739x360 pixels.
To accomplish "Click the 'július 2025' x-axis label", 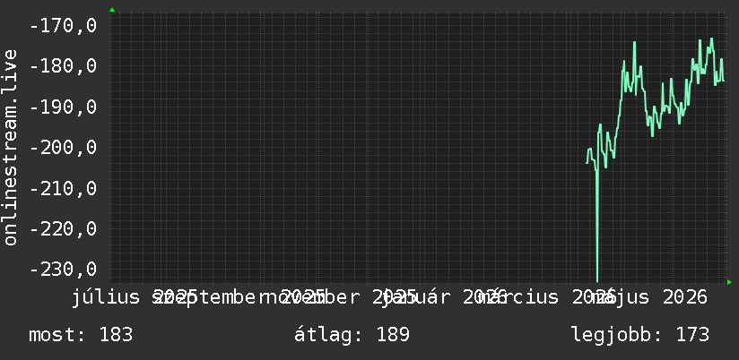I will (x=134, y=297).
